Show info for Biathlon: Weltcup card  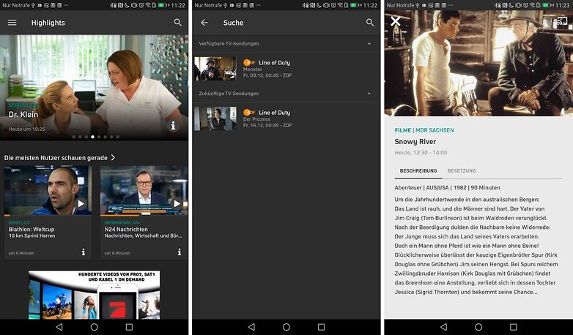[x=84, y=252]
